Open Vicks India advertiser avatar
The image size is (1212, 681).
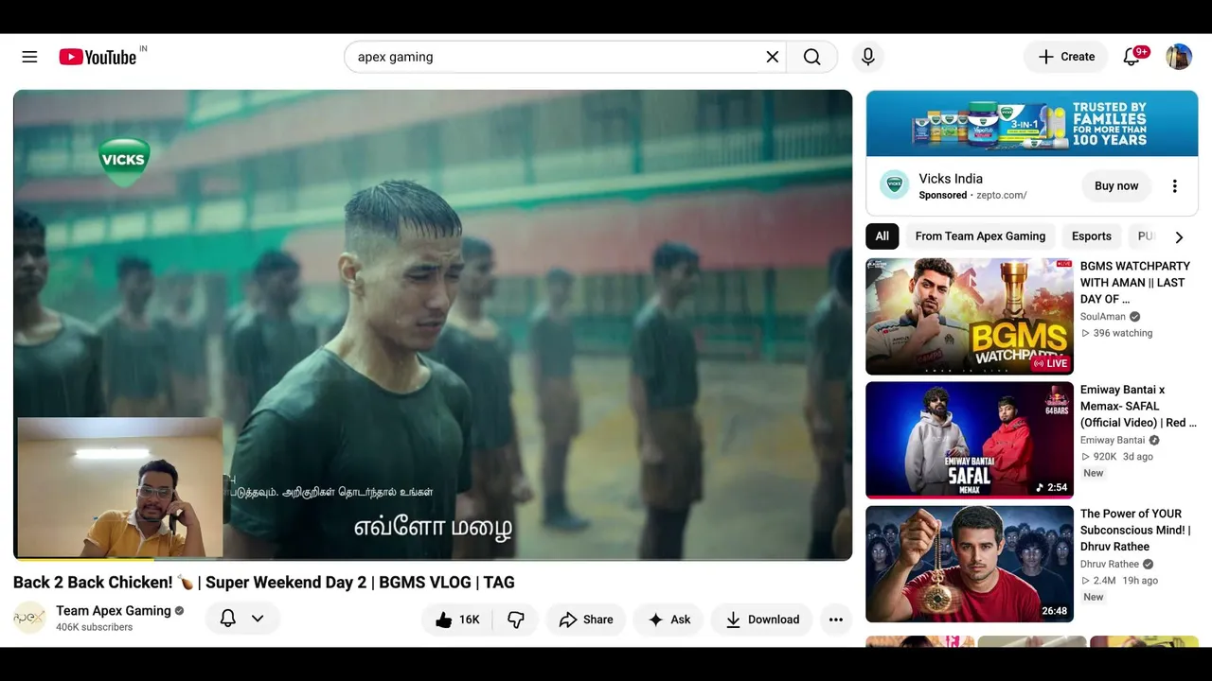895,185
